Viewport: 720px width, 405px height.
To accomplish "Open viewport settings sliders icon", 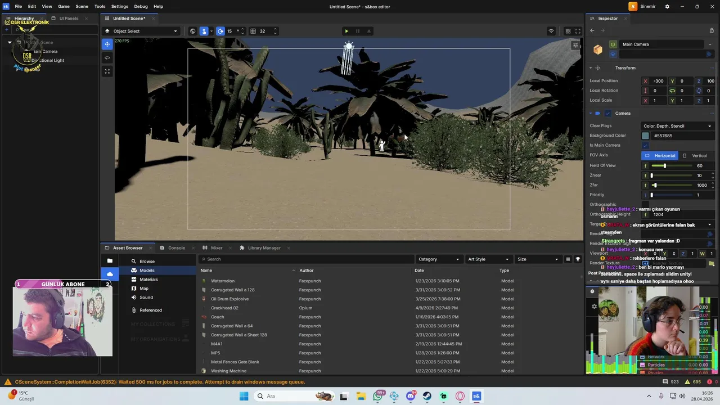I will 575,45.
